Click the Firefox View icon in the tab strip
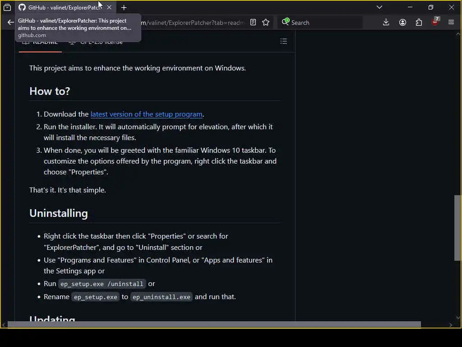Screen dimensions: 462x347 [7, 7]
